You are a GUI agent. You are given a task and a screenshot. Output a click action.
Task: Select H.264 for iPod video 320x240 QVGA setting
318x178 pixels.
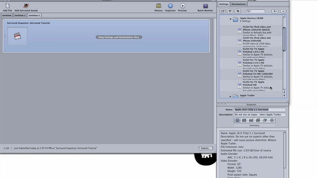point(251,31)
